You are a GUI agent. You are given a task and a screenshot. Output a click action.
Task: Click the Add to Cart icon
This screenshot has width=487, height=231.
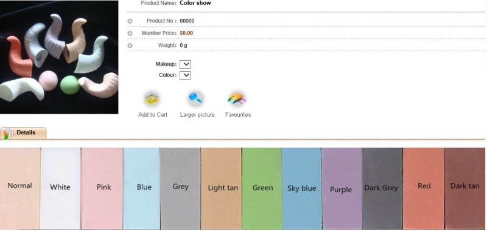(x=152, y=98)
